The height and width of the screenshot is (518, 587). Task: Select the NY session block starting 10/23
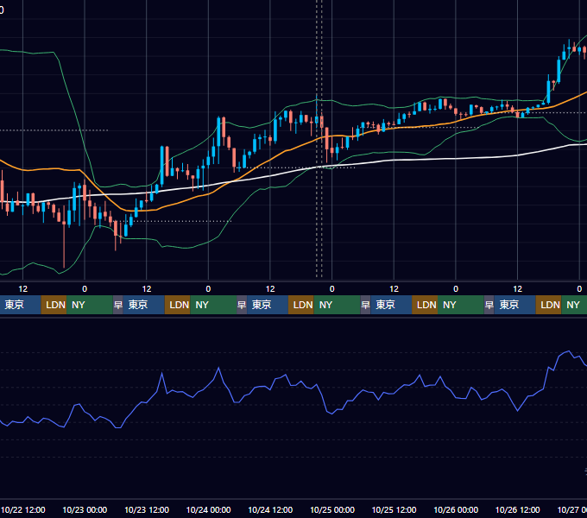[213, 305]
